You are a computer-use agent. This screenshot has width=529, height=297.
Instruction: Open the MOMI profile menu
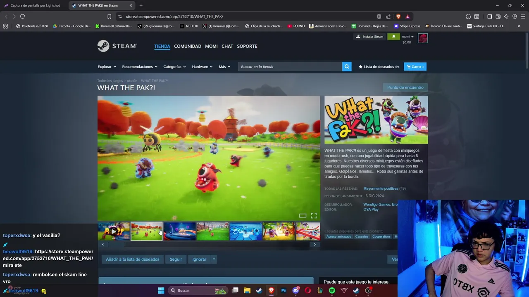(x=211, y=46)
